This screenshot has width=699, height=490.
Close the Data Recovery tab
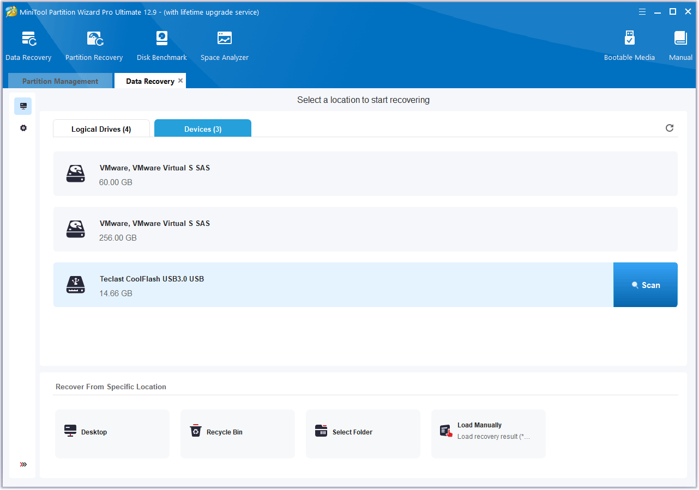tap(180, 81)
